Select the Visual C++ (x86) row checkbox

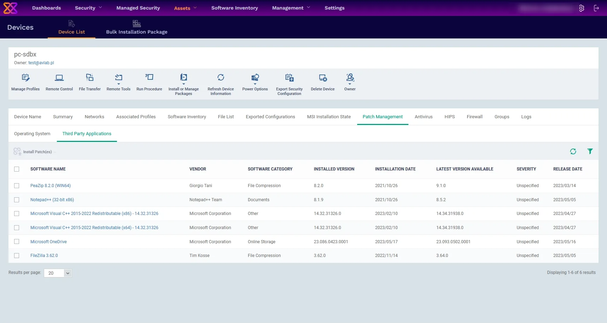tap(17, 214)
